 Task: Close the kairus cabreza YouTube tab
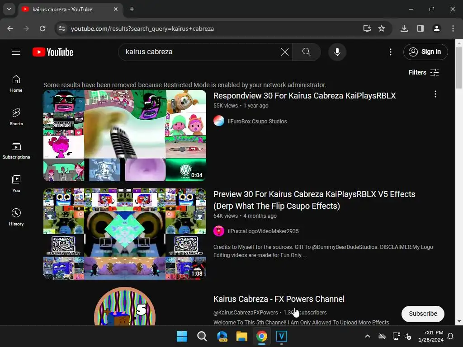coord(116,9)
